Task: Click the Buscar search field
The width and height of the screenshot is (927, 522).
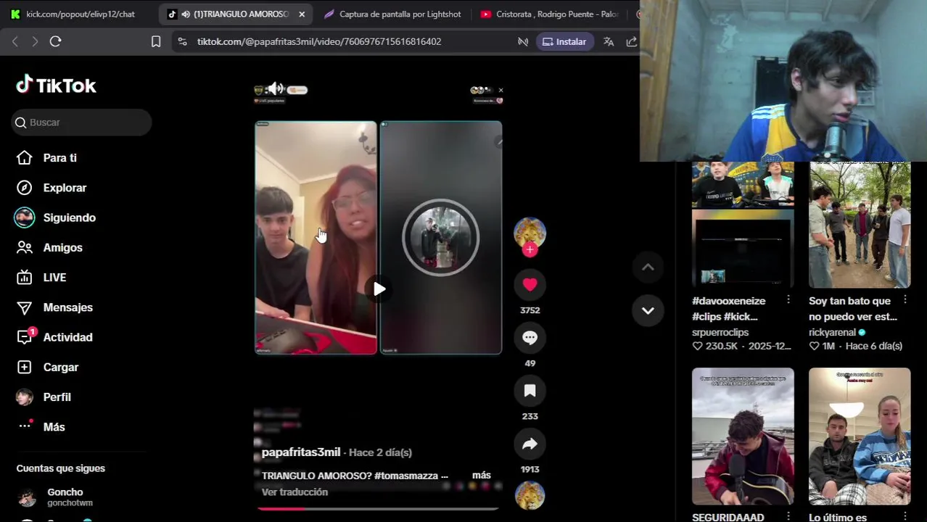Action: click(x=81, y=123)
